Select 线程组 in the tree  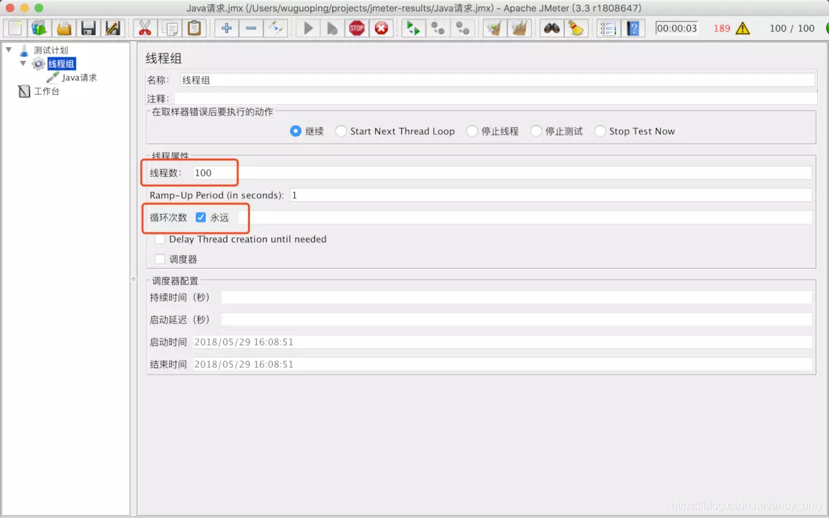(x=61, y=64)
